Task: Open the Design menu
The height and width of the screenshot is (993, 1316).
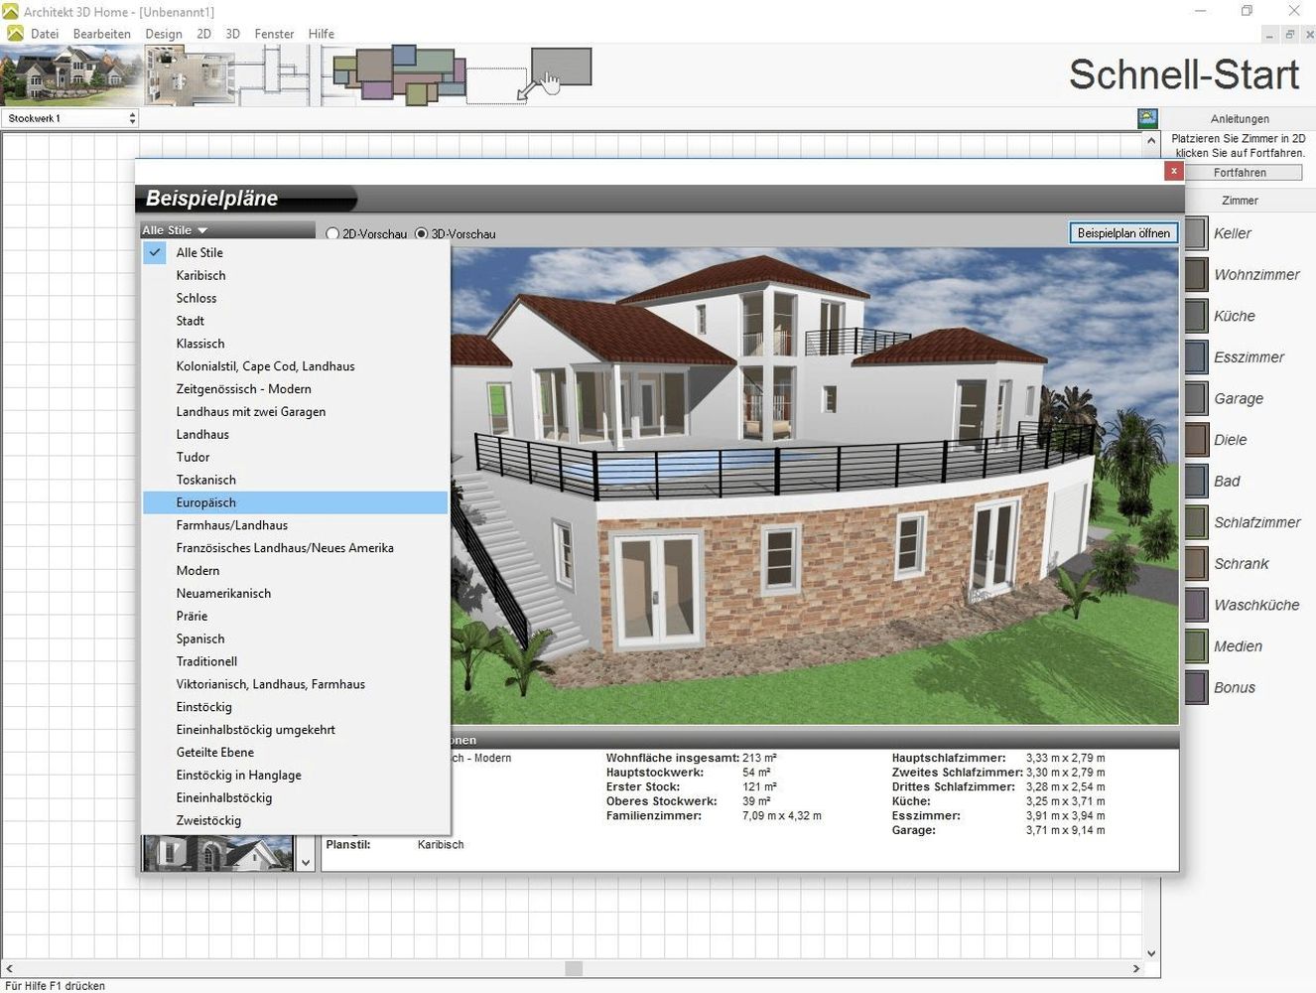Action: pyautogui.click(x=164, y=34)
